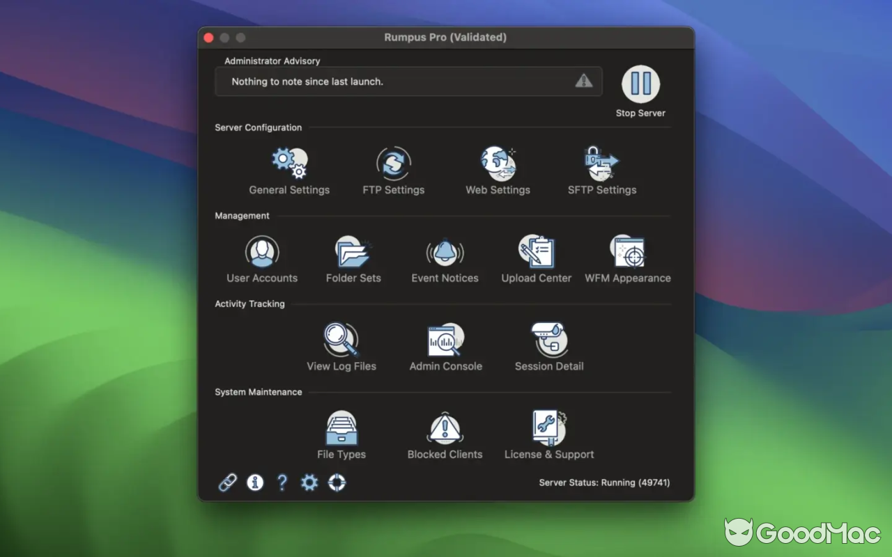Open Web Settings
The height and width of the screenshot is (557, 892).
tap(498, 167)
